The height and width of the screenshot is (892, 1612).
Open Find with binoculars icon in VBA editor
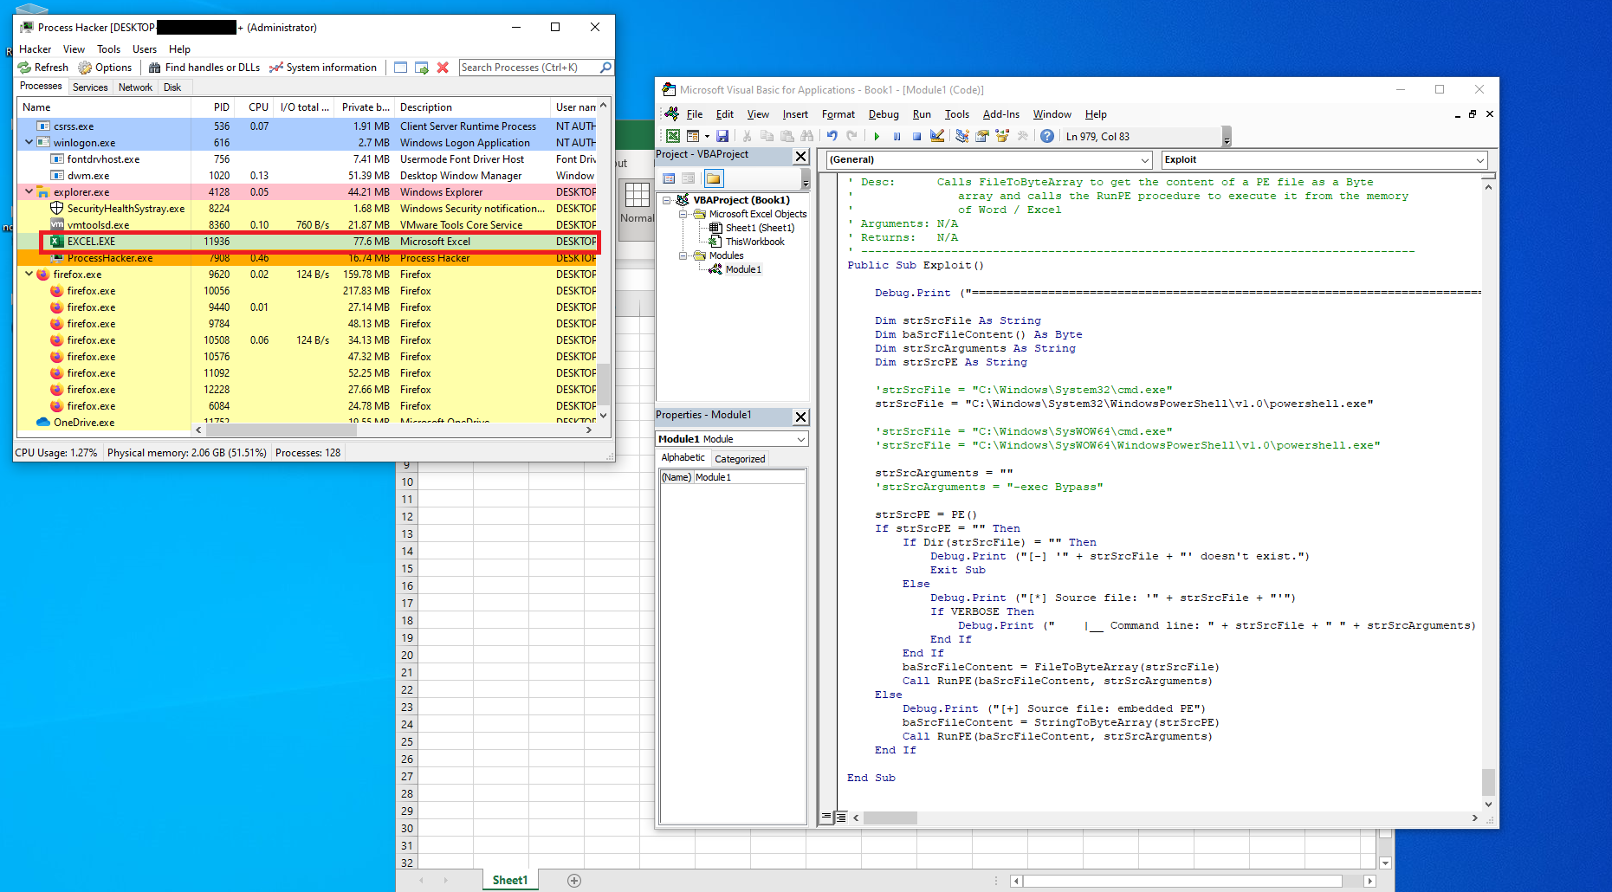click(807, 136)
